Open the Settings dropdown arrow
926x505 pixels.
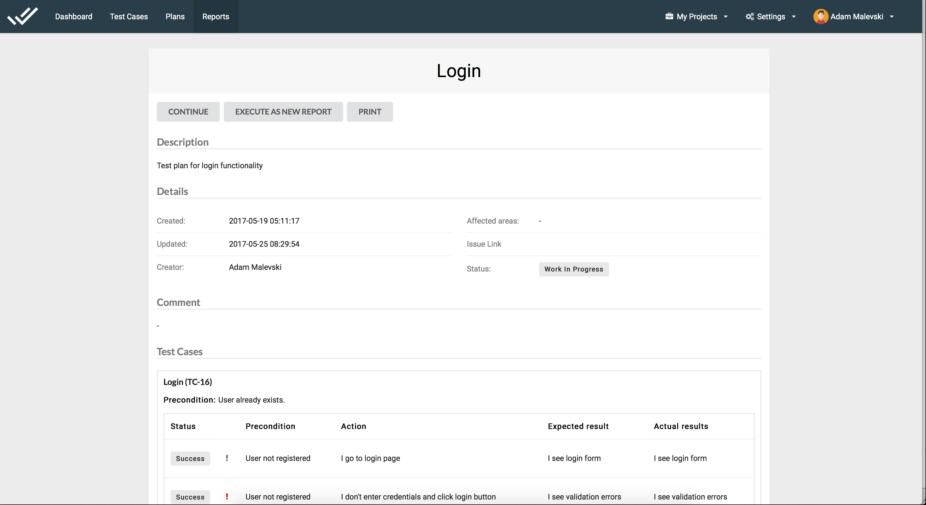[794, 17]
